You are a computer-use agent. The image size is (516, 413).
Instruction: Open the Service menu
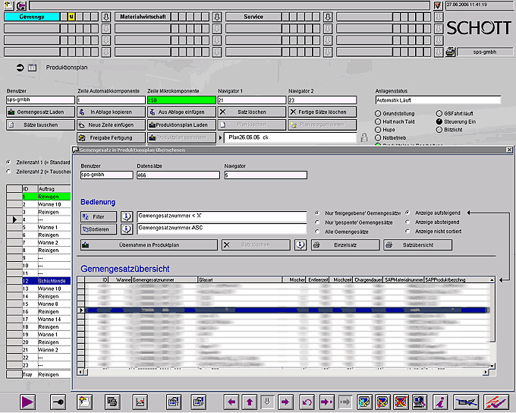click(253, 17)
